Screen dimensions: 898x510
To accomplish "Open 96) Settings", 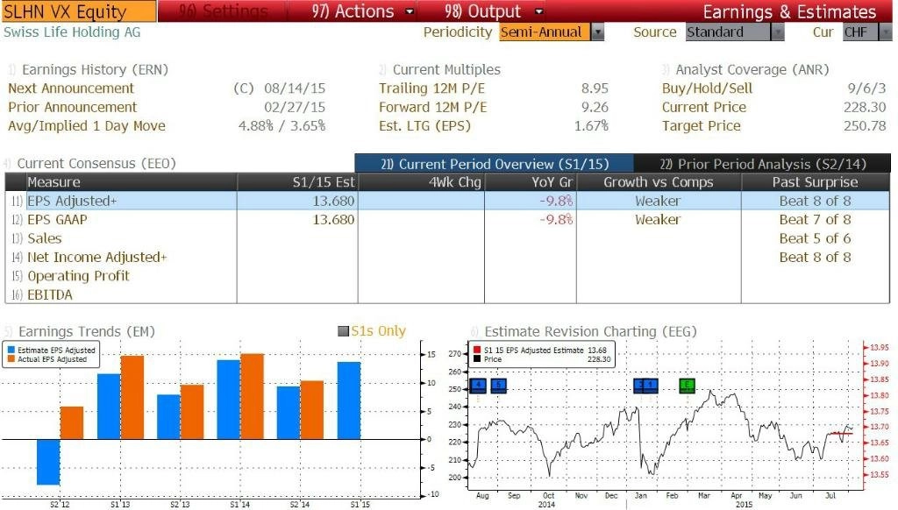I will [x=222, y=11].
